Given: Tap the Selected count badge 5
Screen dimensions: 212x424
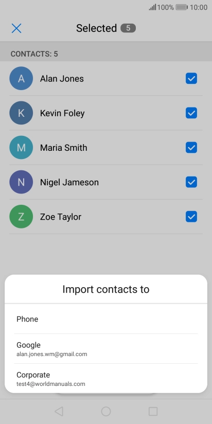Looking at the screenshot, I should tap(128, 28).
